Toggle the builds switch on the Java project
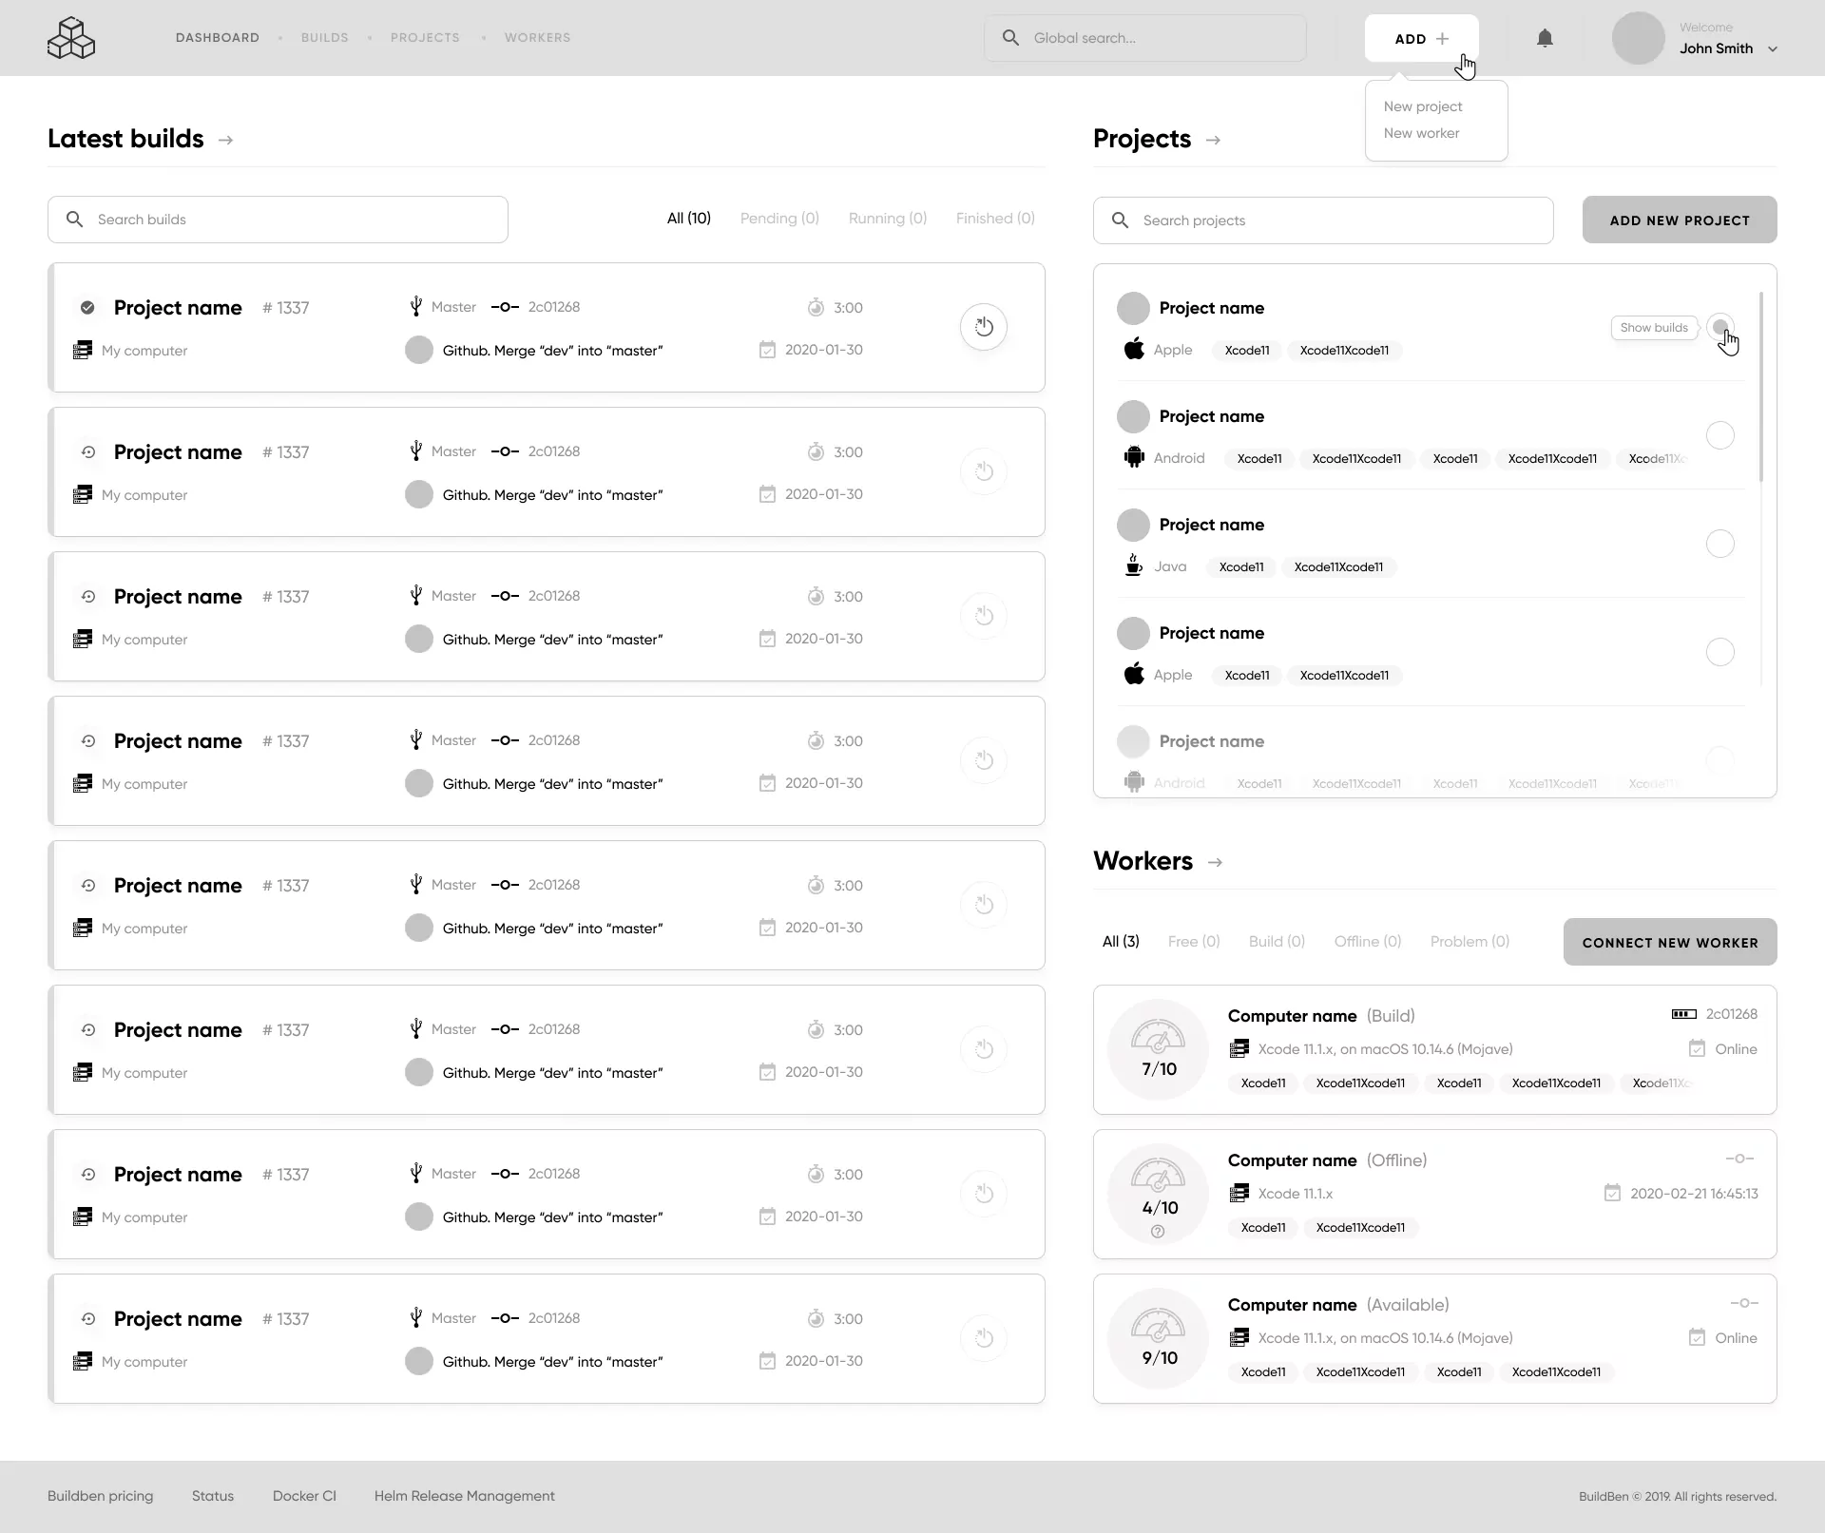 click(1719, 544)
